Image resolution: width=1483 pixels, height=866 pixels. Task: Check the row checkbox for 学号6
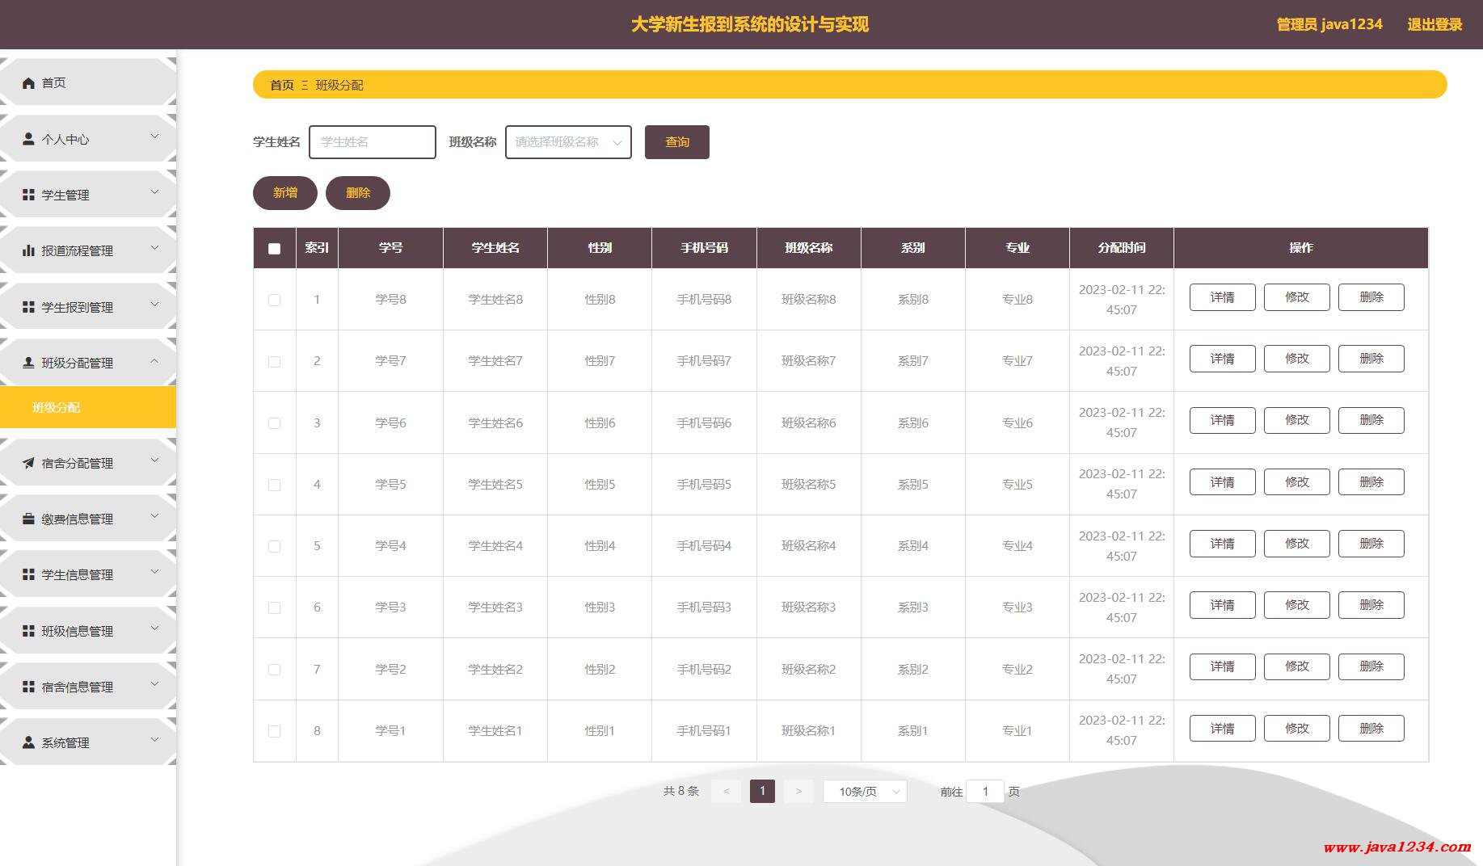(275, 422)
